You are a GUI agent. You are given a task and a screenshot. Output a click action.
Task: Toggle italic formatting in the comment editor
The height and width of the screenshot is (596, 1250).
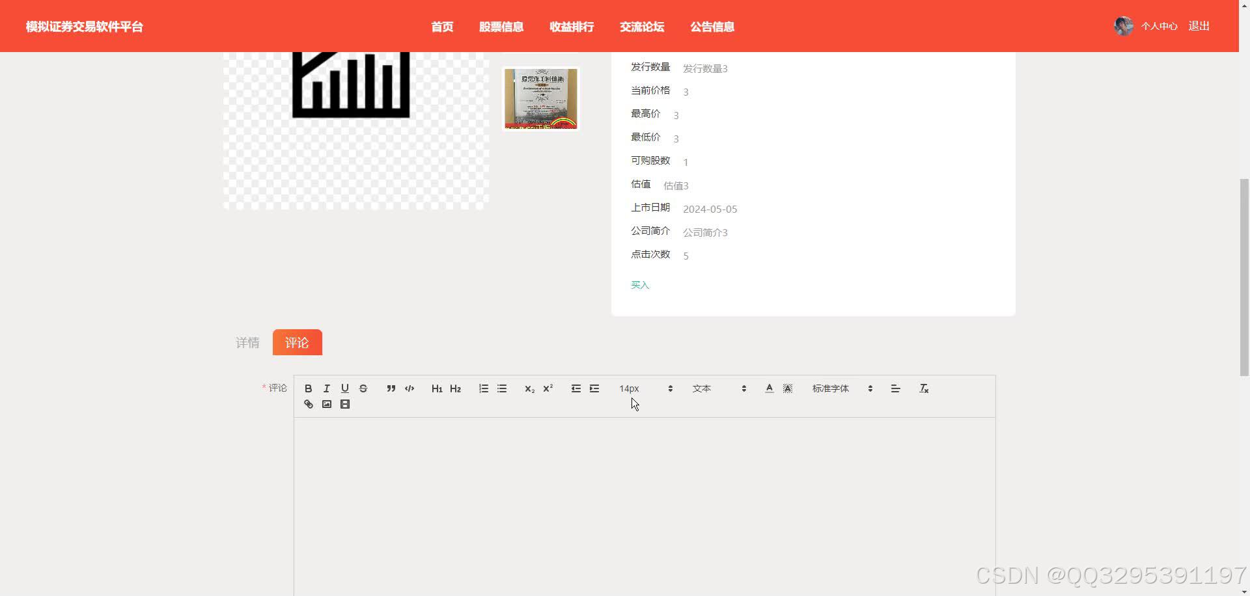tap(327, 388)
